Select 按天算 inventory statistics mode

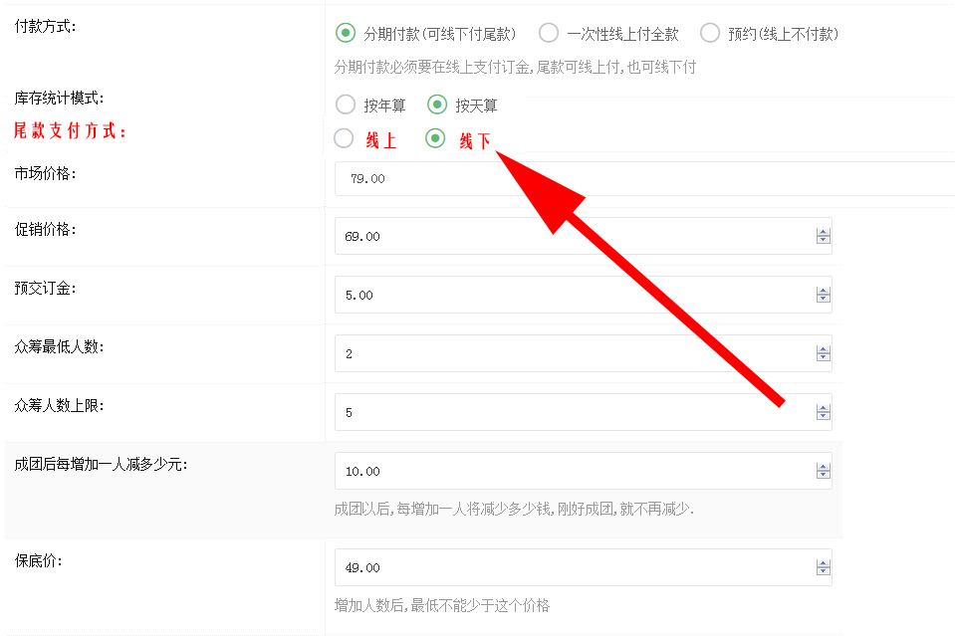pos(437,105)
